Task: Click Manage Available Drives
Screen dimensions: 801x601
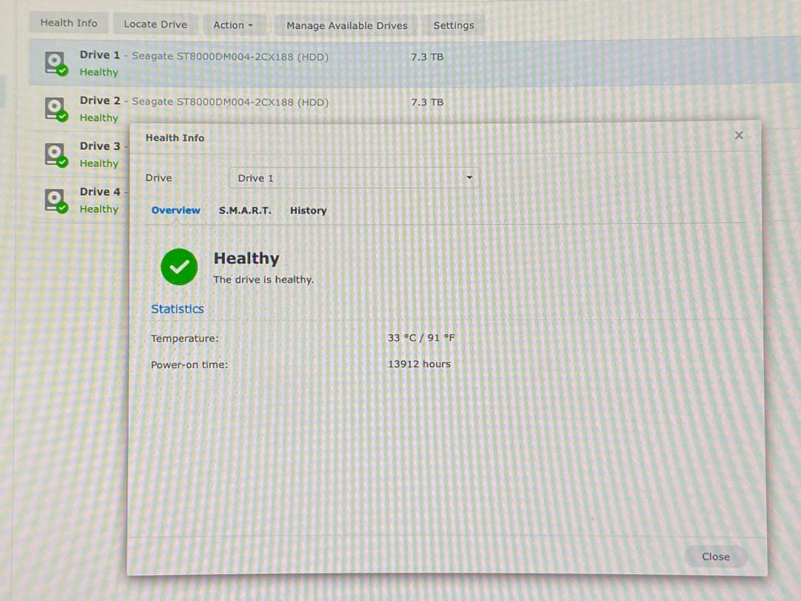Action: point(347,25)
